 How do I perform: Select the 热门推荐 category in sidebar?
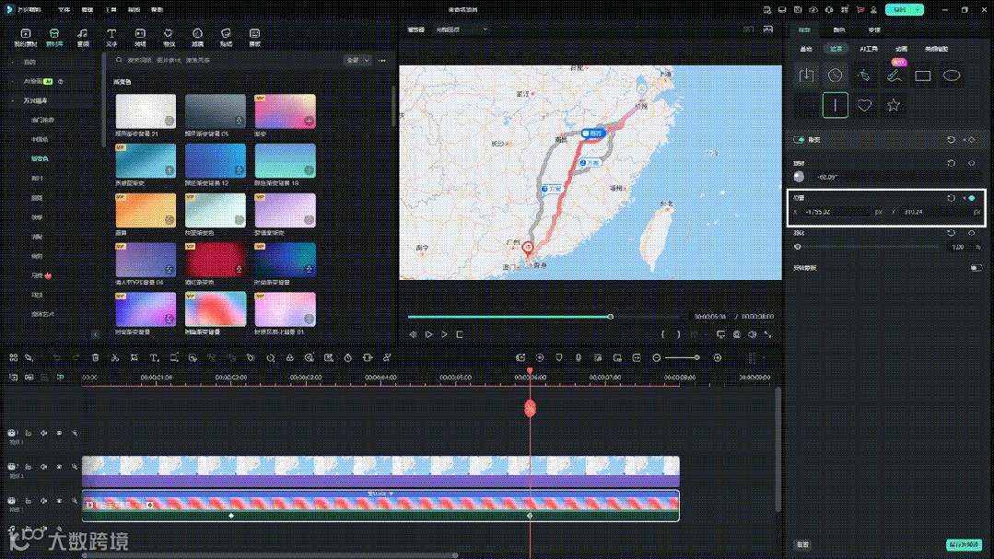click(x=42, y=119)
